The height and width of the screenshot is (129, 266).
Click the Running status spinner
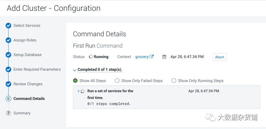pyautogui.click(x=91, y=57)
